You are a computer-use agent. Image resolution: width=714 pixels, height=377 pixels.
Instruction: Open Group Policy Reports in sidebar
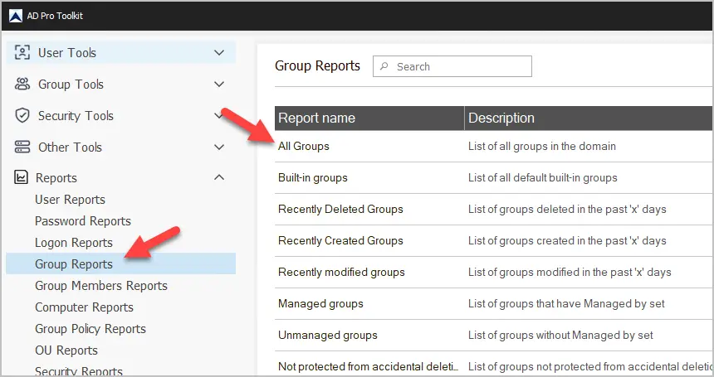click(x=90, y=329)
